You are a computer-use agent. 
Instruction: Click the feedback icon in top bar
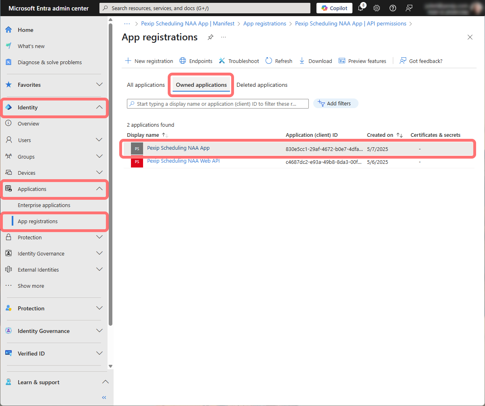409,8
